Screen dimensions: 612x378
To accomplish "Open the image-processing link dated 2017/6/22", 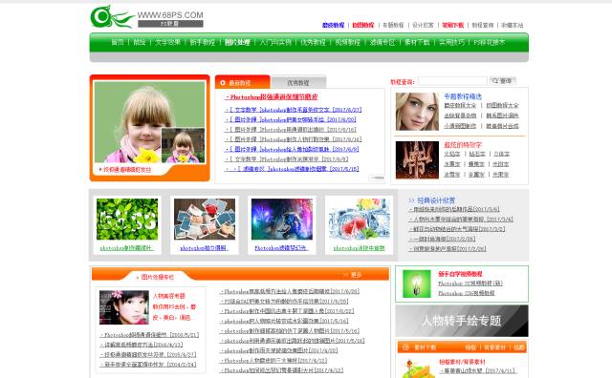I will [287, 311].
